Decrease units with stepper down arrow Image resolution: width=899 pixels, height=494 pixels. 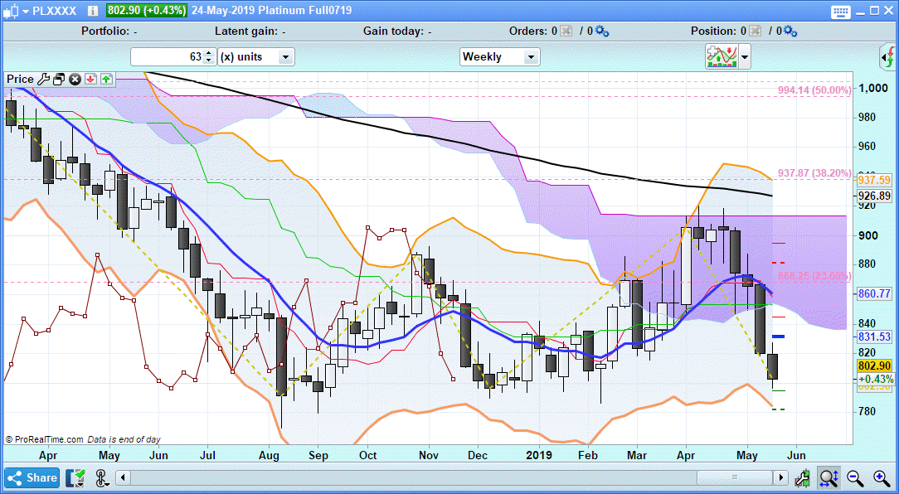[x=209, y=61]
